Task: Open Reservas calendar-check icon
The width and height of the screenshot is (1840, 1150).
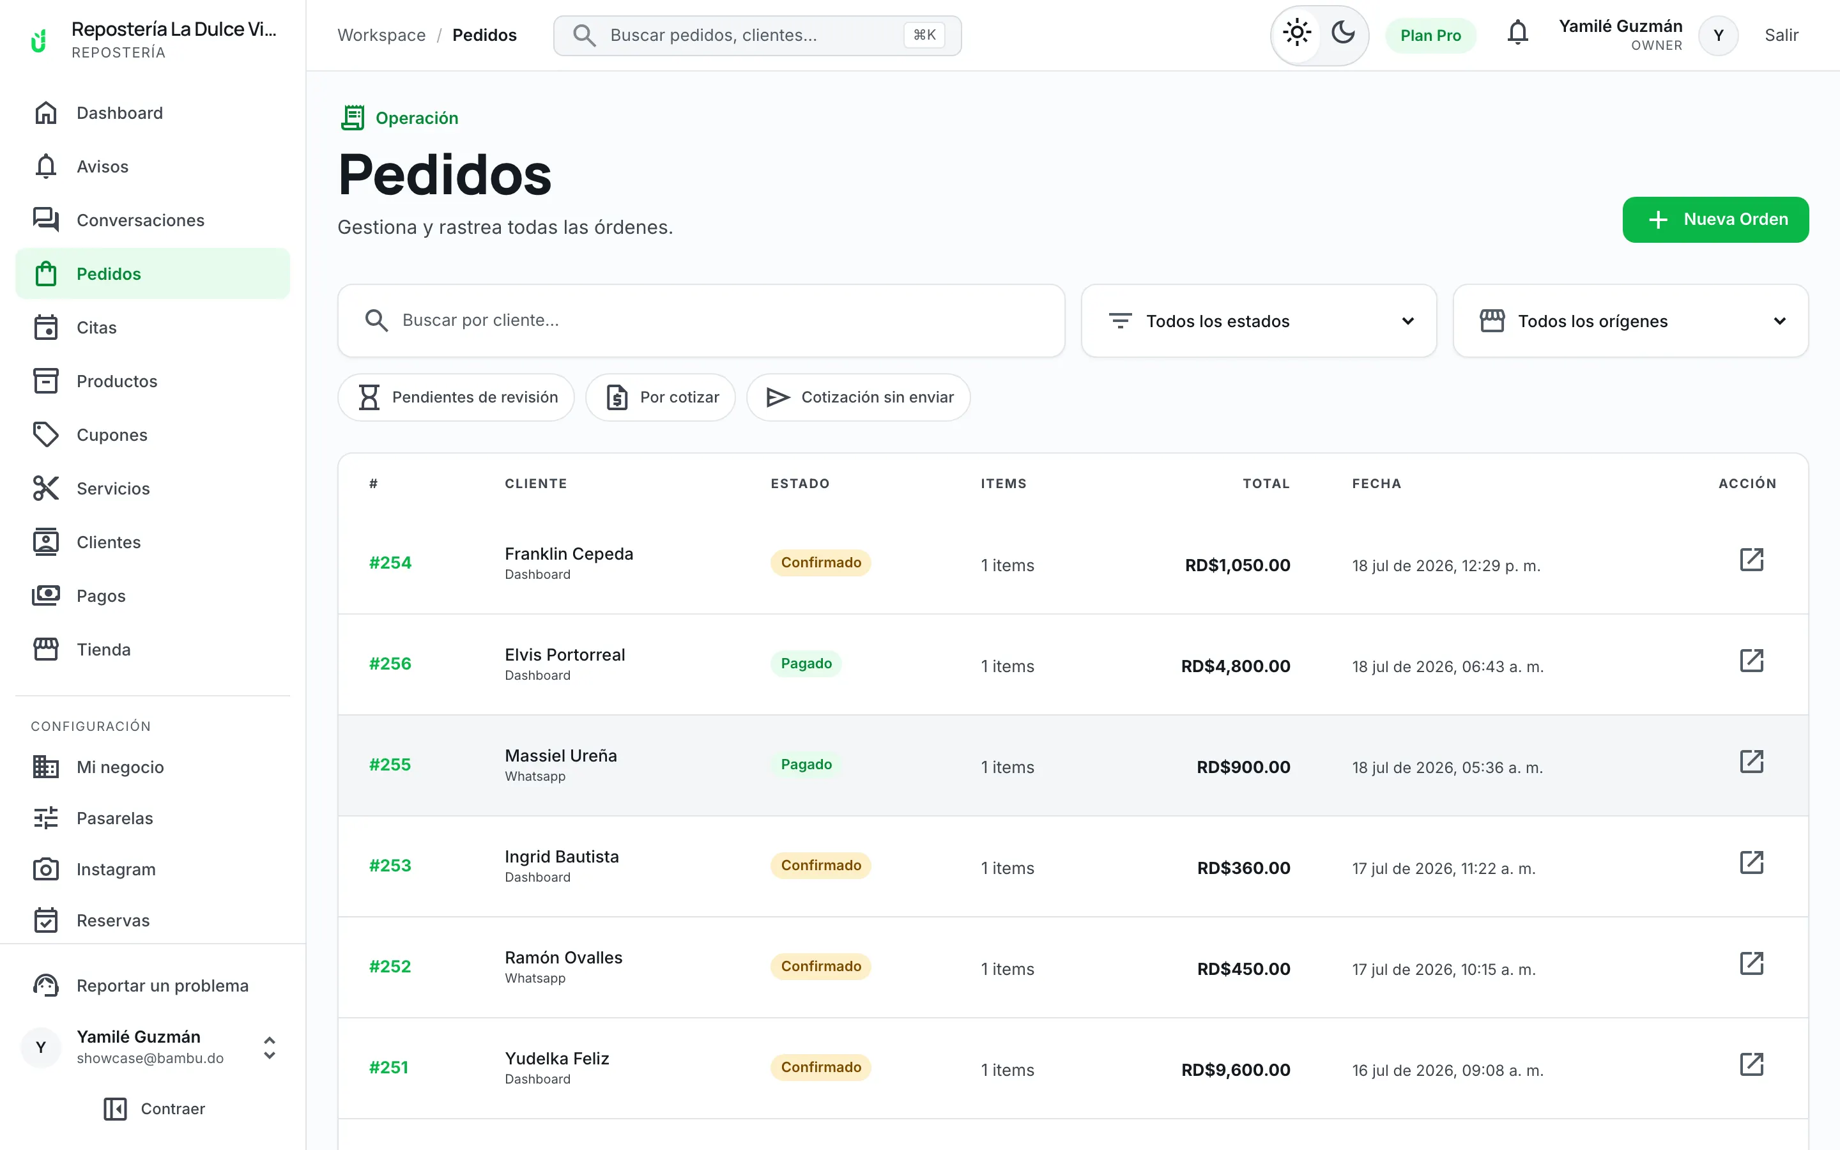Action: click(x=45, y=920)
